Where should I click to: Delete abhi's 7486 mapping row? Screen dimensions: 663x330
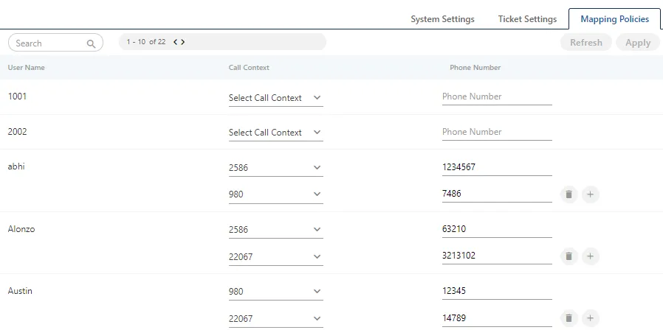click(568, 194)
